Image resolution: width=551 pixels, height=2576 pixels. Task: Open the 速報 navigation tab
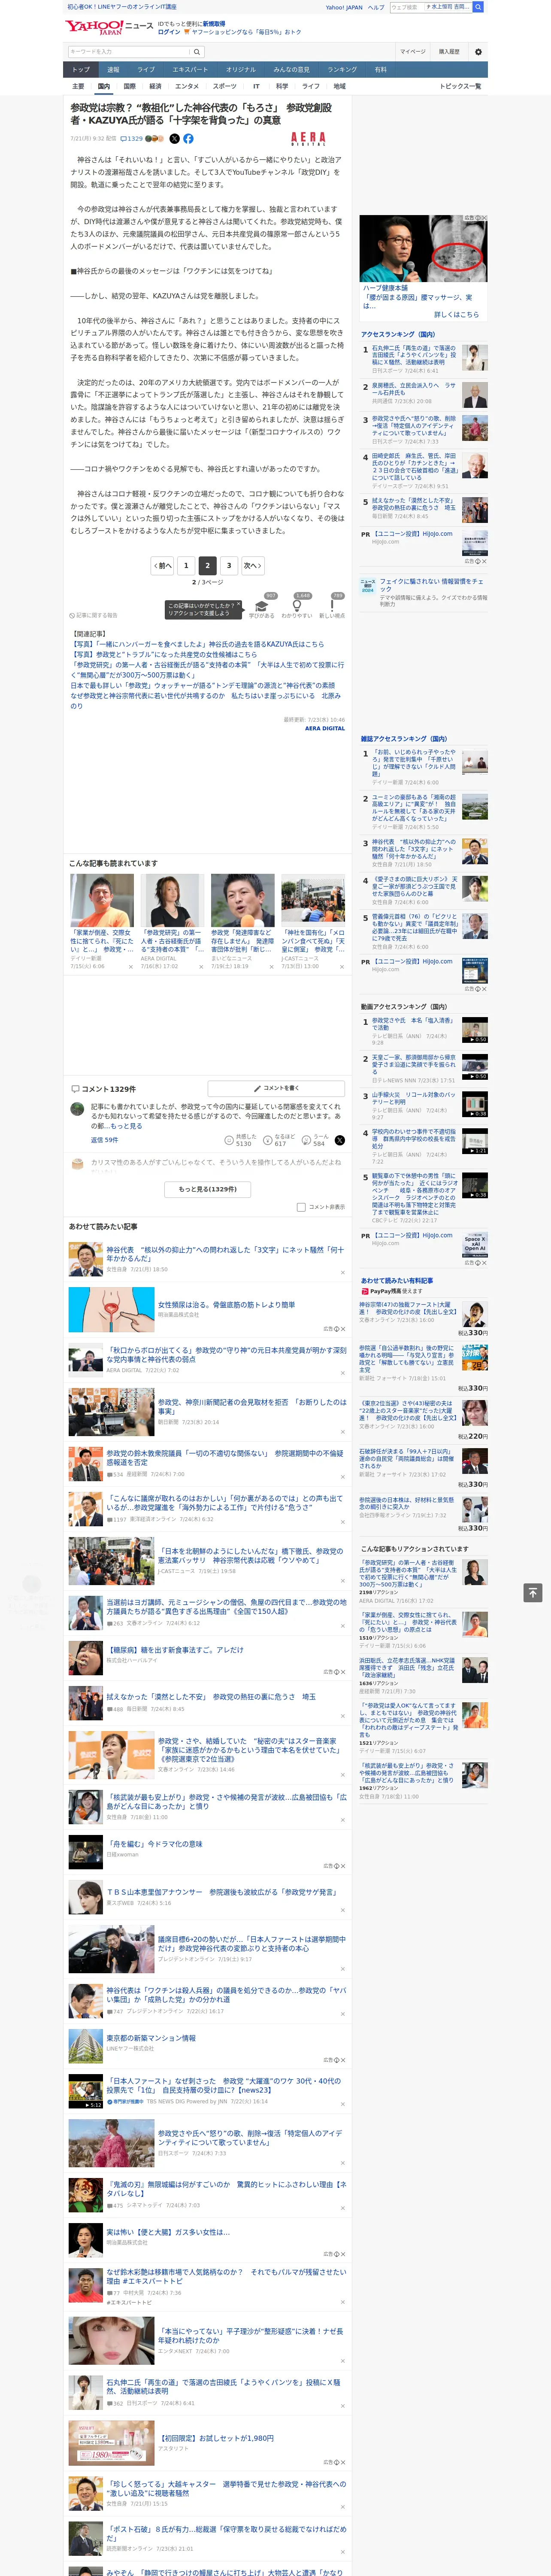click(113, 70)
